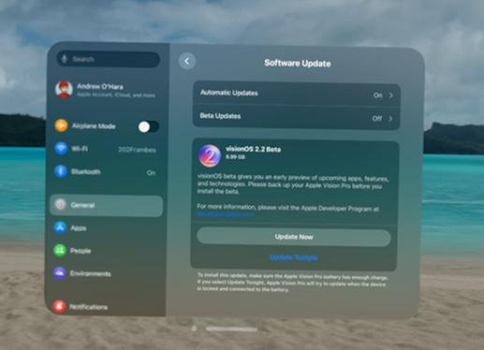Tap the microphone icon in Search
The image size is (484, 350).
coord(65,59)
